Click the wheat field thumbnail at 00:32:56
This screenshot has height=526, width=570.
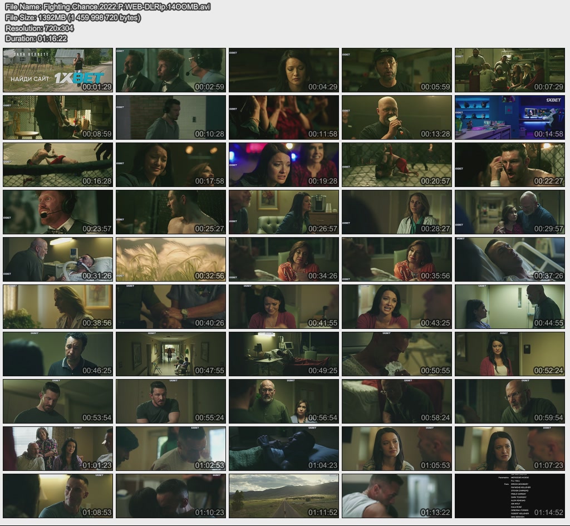[x=171, y=259]
